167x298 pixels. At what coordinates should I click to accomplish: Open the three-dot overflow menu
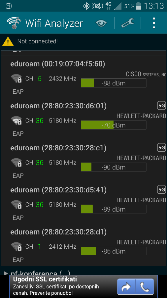pos(154,23)
